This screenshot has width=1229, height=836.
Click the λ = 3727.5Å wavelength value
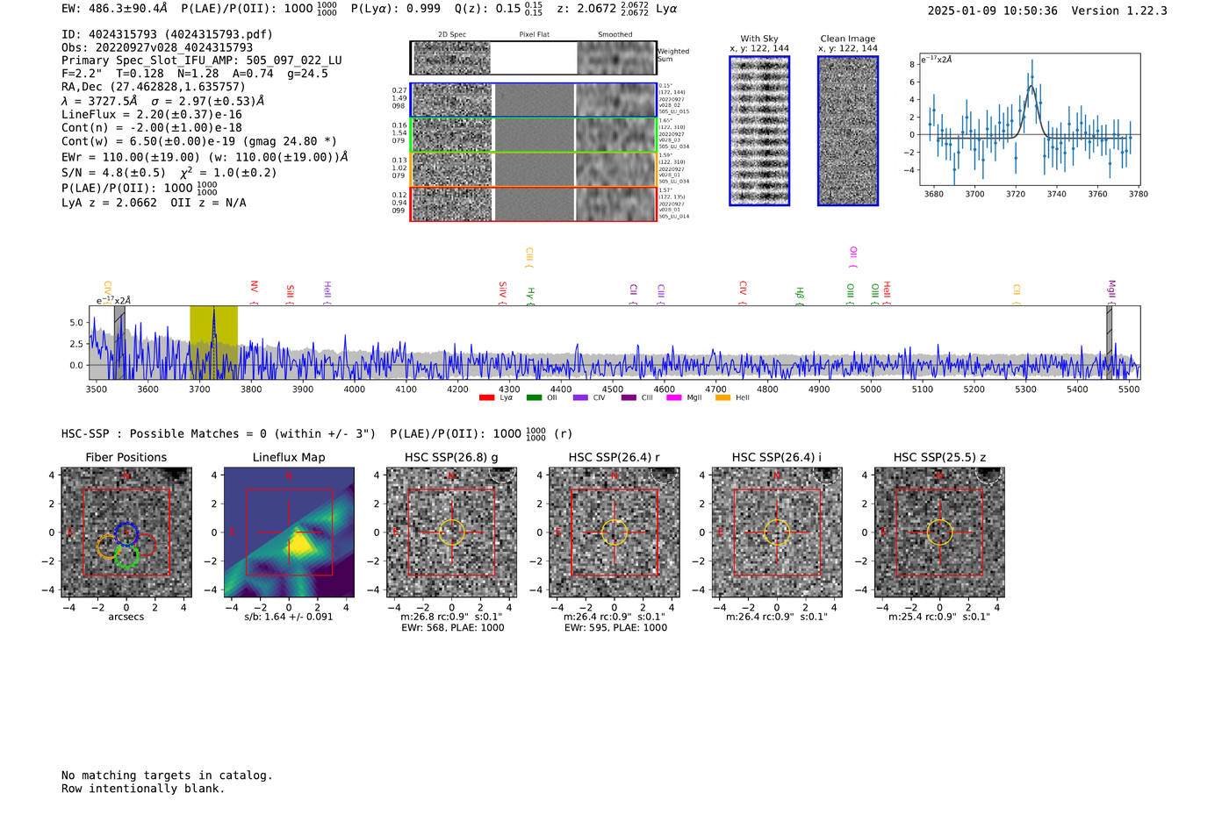(99, 101)
